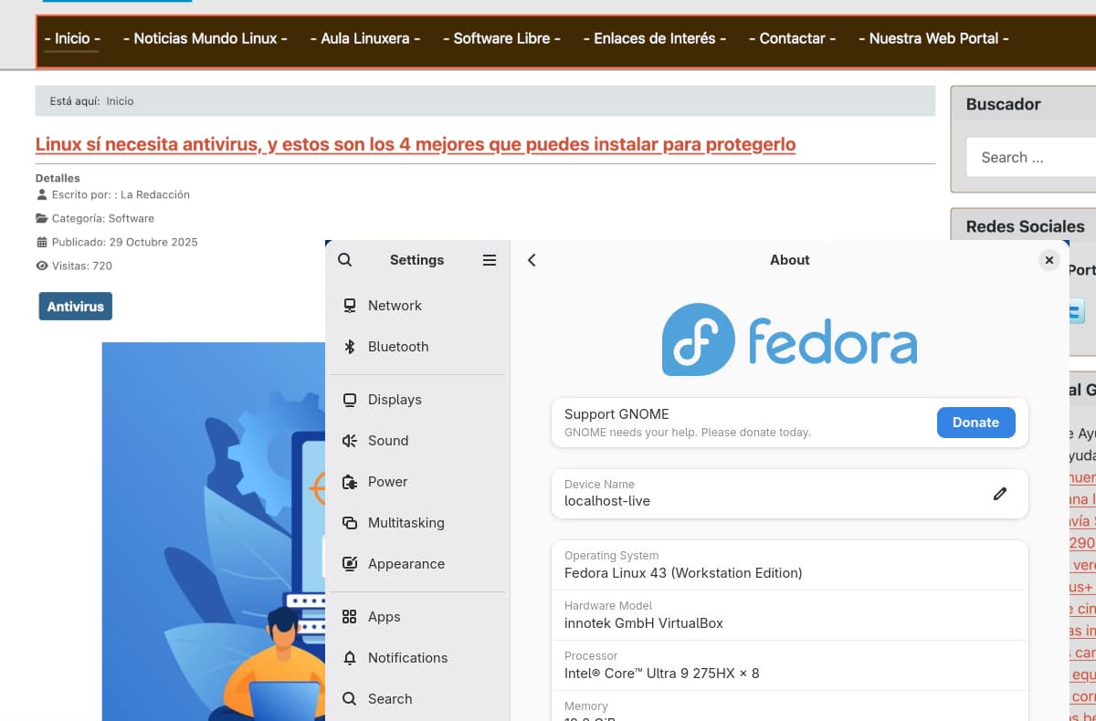This screenshot has width=1096, height=721.
Task: Edit device name with pencil icon
Action: pos(1000,494)
